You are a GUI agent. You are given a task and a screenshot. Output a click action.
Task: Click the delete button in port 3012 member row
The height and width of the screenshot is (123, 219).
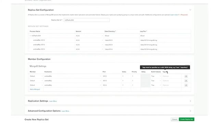click(x=186, y=76)
